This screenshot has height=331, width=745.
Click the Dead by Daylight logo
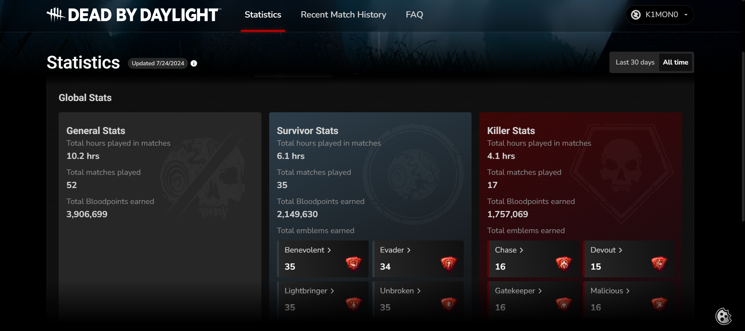click(134, 15)
